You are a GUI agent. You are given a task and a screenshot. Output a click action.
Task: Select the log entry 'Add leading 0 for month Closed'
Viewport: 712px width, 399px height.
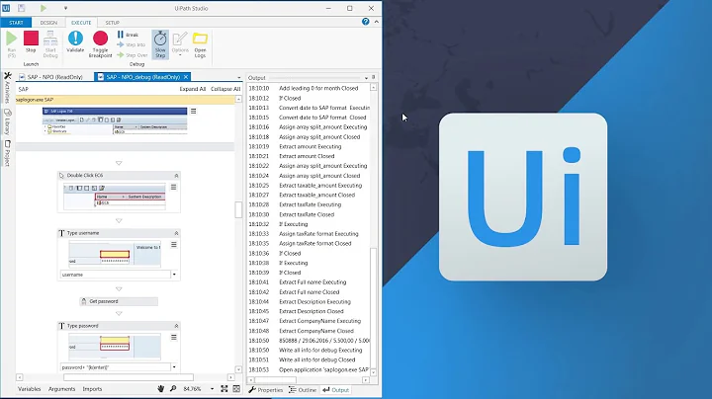tap(318, 88)
